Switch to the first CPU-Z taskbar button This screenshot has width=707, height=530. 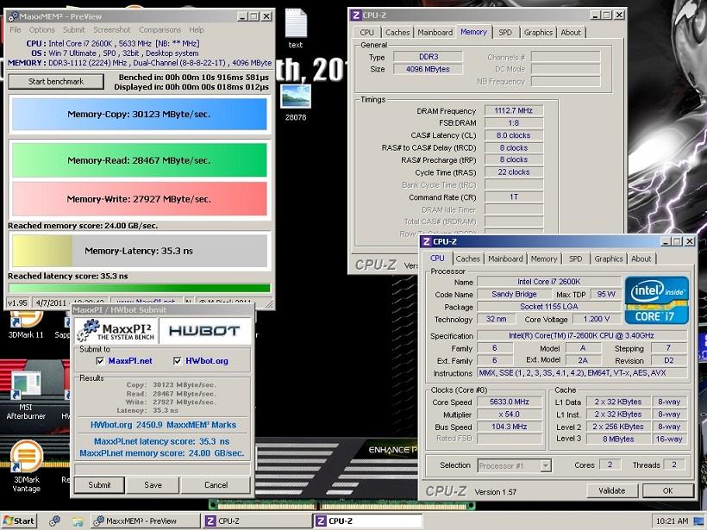(256, 521)
